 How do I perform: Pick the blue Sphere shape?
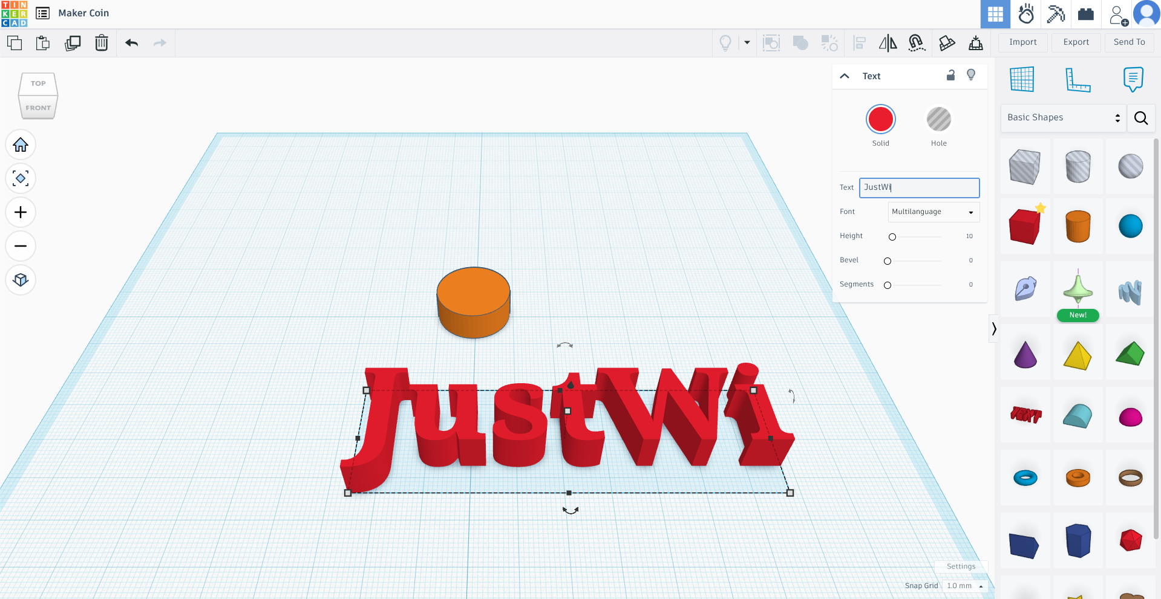point(1130,226)
